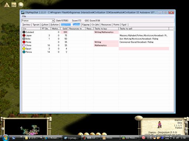This screenshot has height=141, width=189.
Task: Click the round menu icon at top left
Action: pyautogui.click(x=21, y=5)
